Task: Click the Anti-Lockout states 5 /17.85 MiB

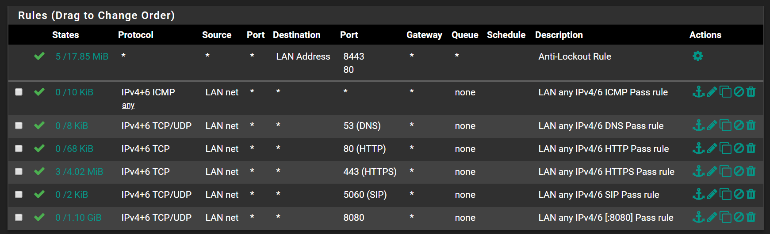Action: 82,57
